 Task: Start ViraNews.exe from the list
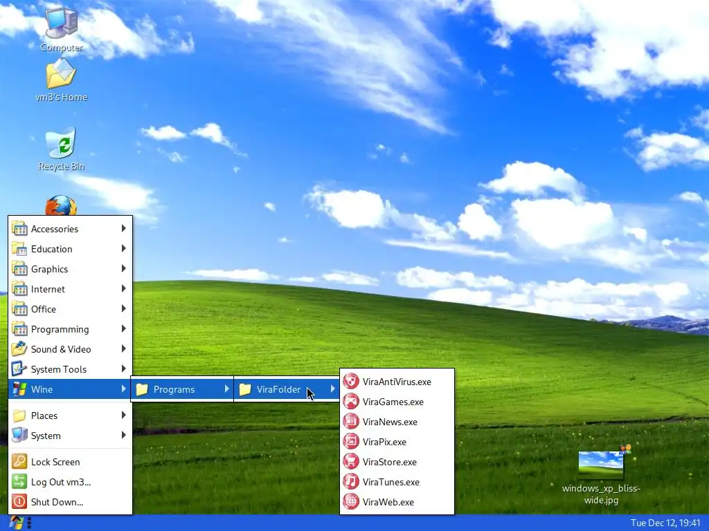tap(397, 422)
